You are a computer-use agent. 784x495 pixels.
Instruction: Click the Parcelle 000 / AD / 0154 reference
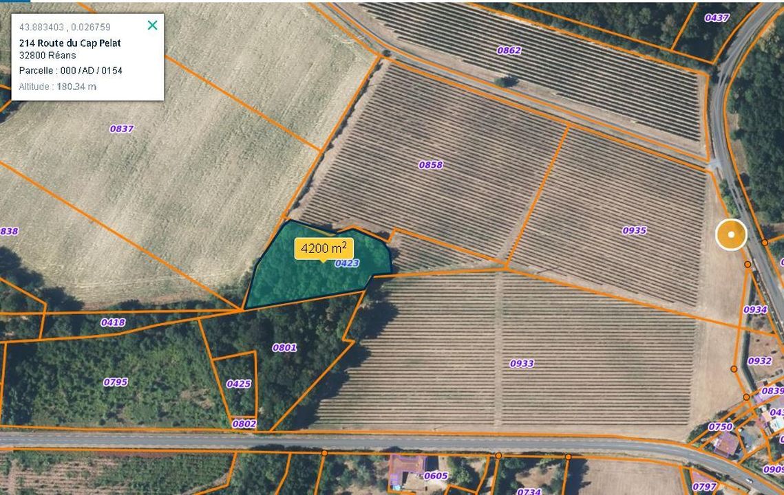(x=71, y=70)
